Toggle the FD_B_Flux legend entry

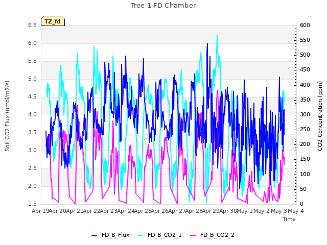[110, 235]
